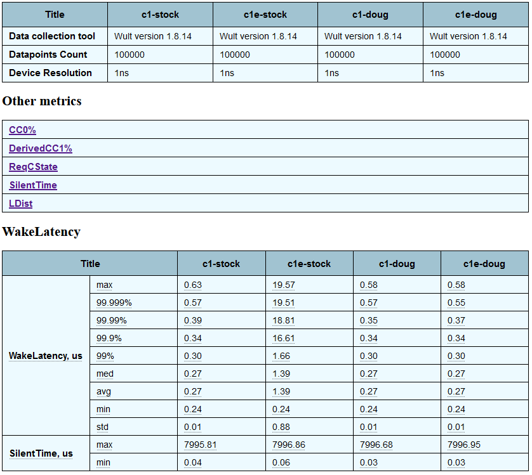
Task: Click the Title header in top table
Action: coord(55,15)
